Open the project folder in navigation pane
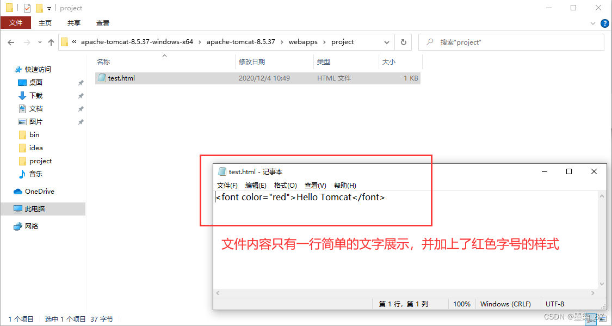Image resolution: width=612 pixels, height=326 pixels. coord(40,161)
